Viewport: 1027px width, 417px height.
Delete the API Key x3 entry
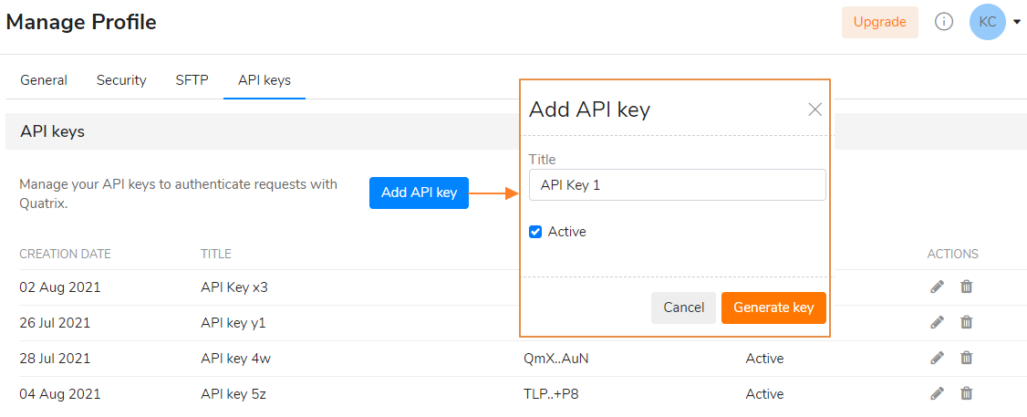coord(966,287)
